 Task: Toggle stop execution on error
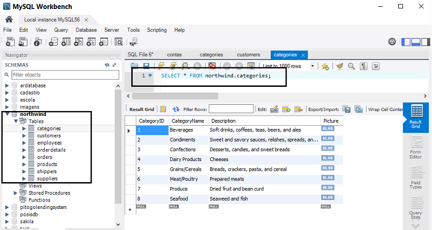(212, 66)
